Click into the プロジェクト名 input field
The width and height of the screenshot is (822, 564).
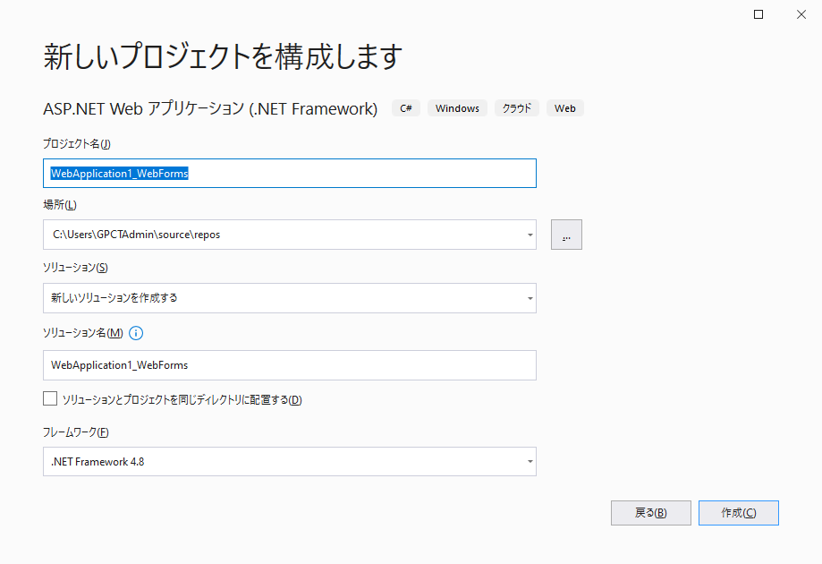point(290,173)
